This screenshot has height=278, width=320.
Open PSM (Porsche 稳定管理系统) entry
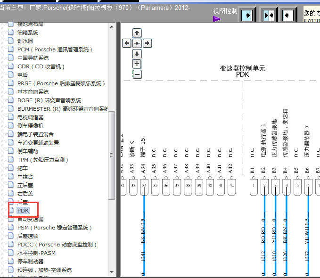coord(55,228)
